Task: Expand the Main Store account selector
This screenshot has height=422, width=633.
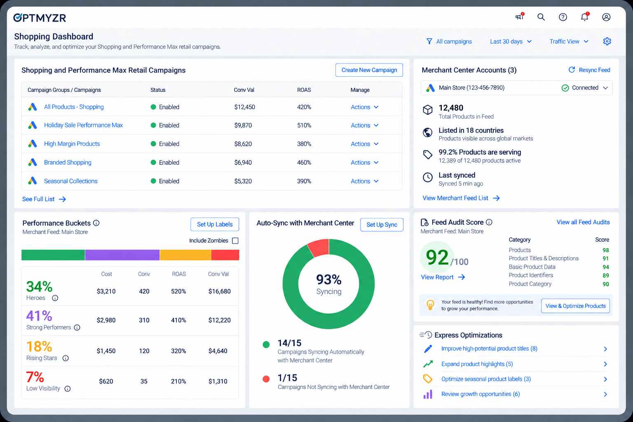Action: [x=516, y=88]
